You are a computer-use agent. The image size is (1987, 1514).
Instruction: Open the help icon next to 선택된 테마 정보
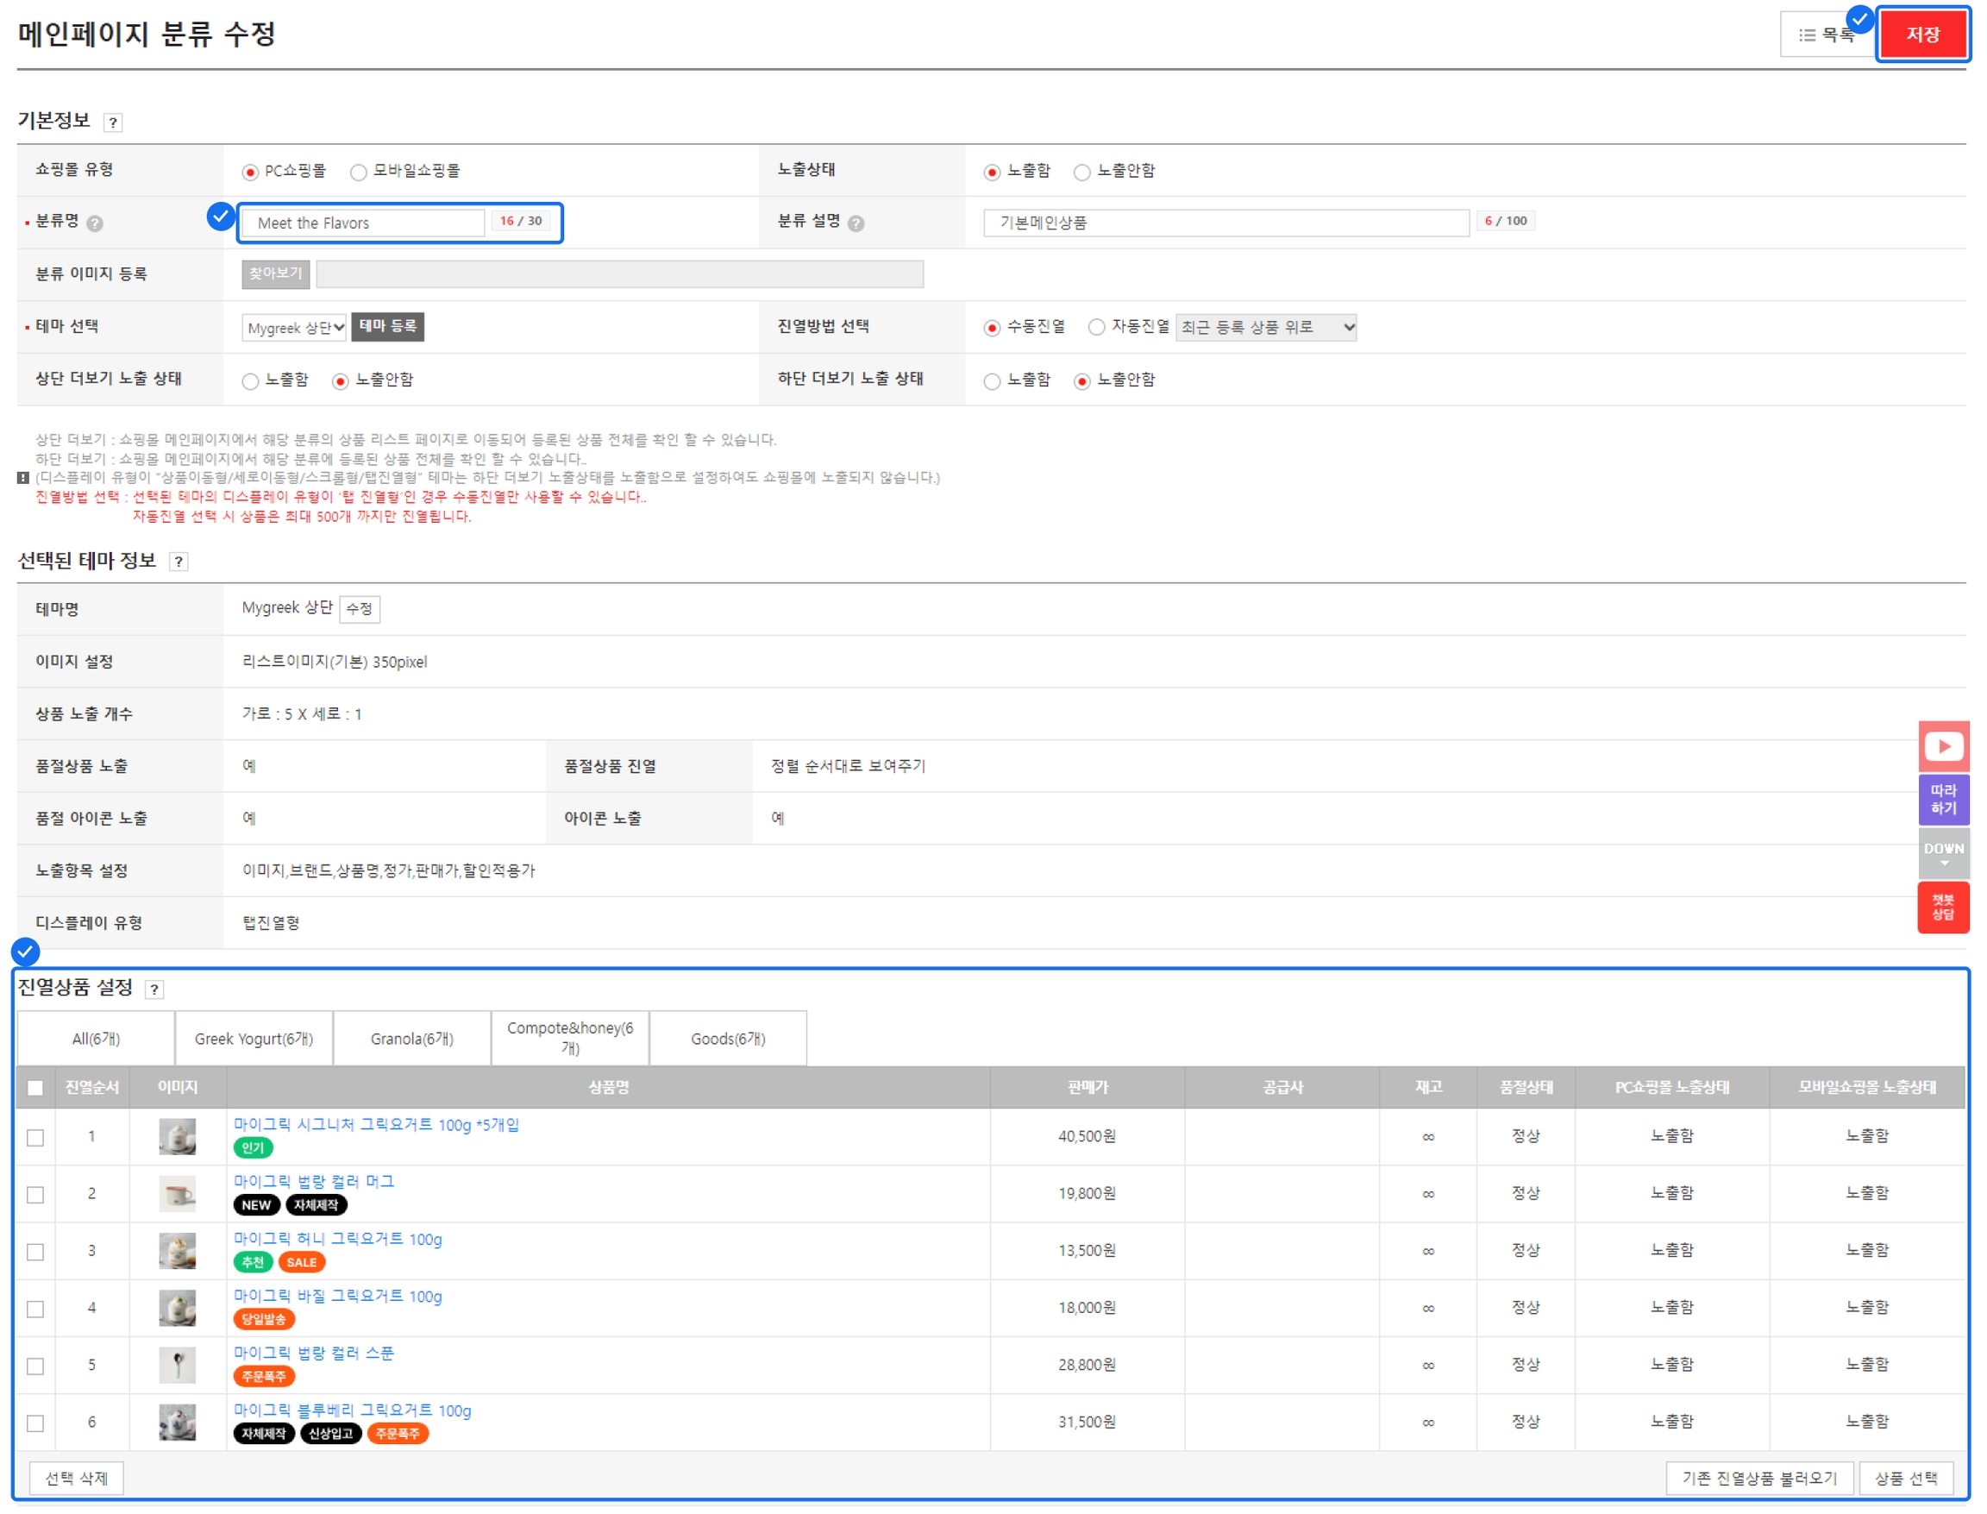[179, 562]
